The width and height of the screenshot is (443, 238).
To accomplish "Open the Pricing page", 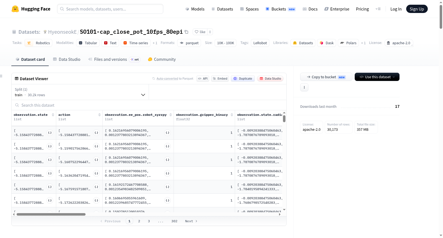I will click(362, 9).
